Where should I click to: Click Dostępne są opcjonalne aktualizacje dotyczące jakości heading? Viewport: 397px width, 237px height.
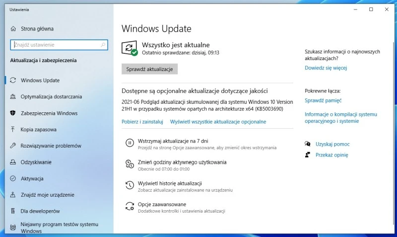pyautogui.click(x=195, y=91)
